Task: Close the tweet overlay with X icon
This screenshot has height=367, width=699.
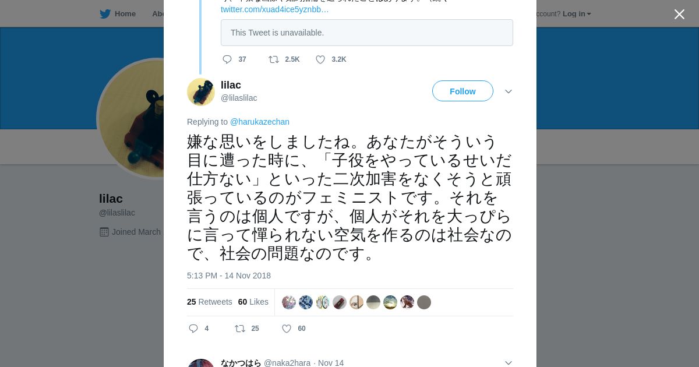Action: (x=679, y=15)
